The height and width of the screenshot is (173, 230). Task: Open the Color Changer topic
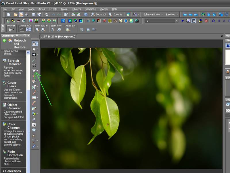[14, 126]
